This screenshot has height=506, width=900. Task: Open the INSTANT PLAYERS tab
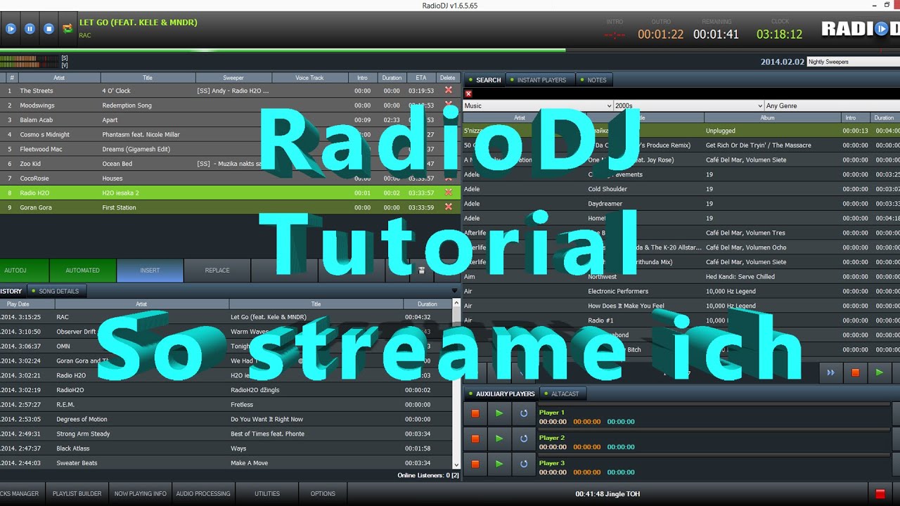pyautogui.click(x=541, y=80)
